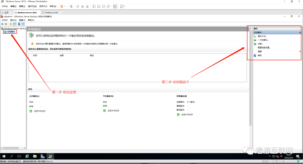Click 备份计划... in the actions pane

coord(262,36)
